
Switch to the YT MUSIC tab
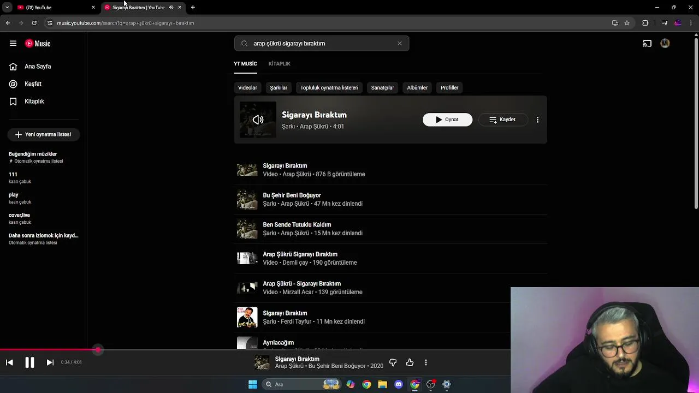click(x=245, y=64)
